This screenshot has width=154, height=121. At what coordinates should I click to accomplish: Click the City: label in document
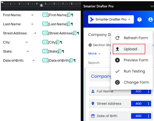coord(7,42)
